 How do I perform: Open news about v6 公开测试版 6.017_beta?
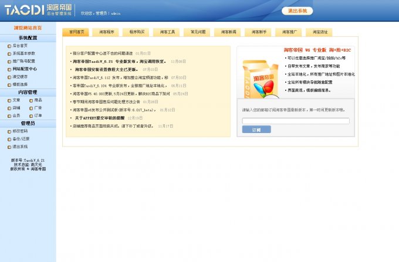coord(114,110)
